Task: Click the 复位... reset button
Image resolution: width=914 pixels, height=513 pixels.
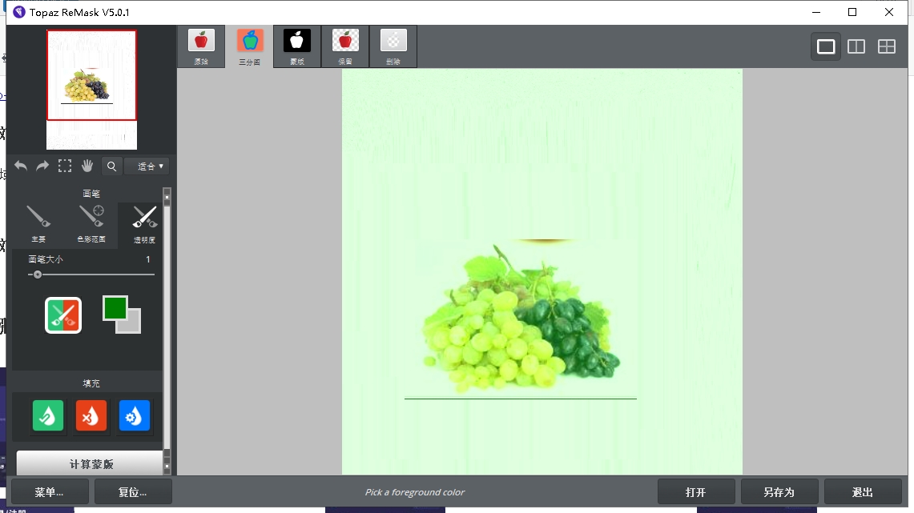Action: [x=133, y=492]
